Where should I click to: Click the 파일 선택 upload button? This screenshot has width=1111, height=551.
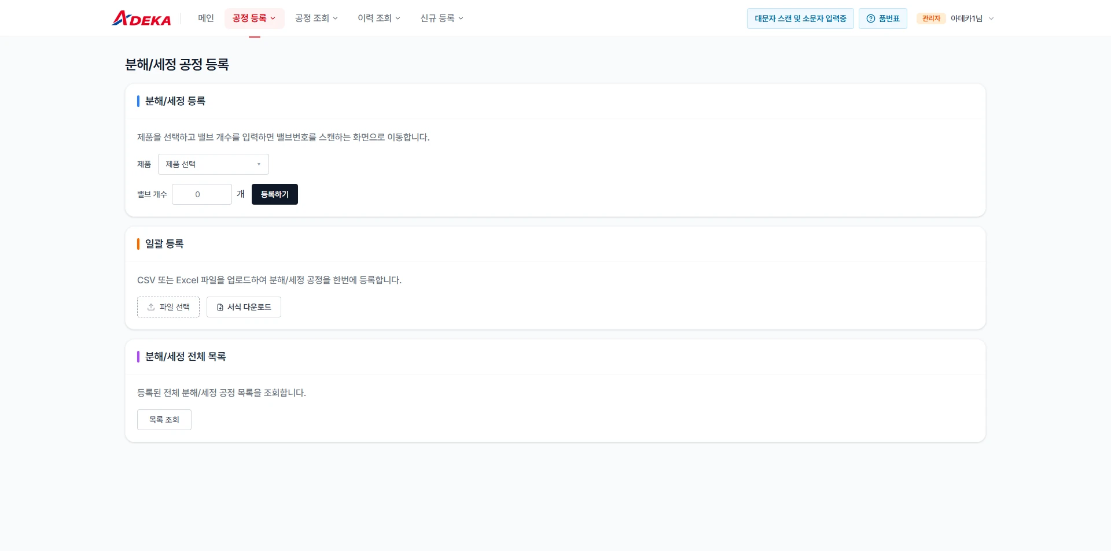click(x=168, y=307)
